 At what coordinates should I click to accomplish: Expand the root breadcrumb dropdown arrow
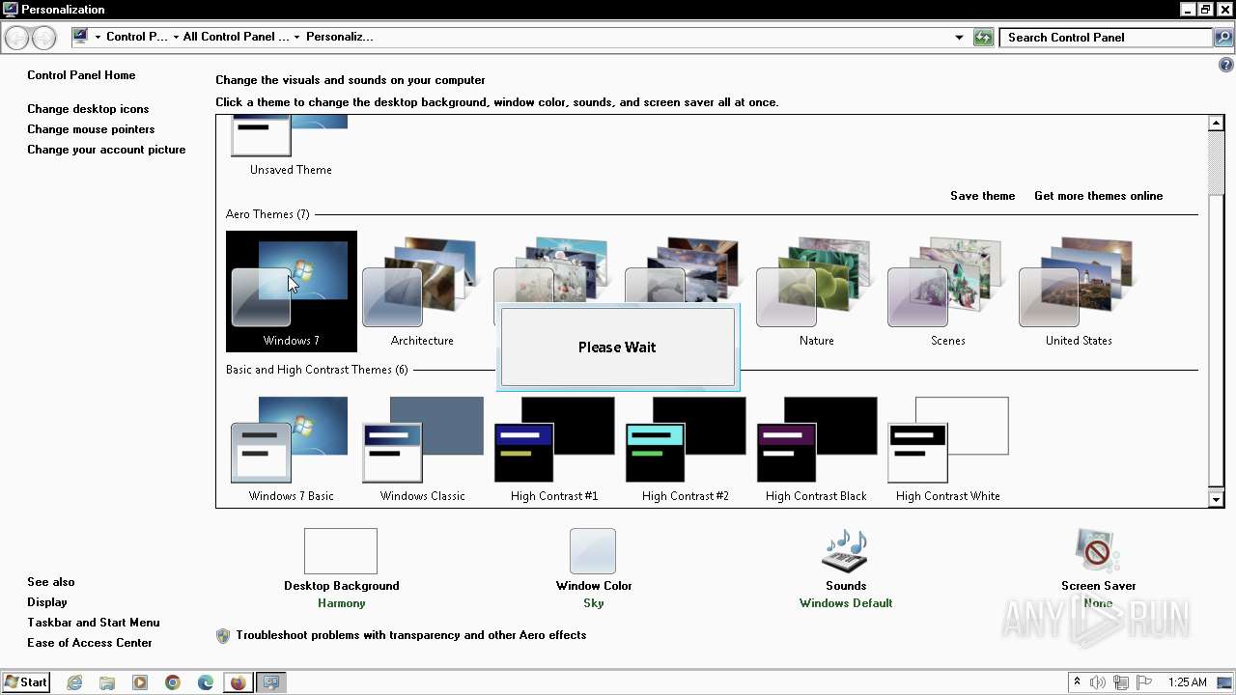(98, 38)
